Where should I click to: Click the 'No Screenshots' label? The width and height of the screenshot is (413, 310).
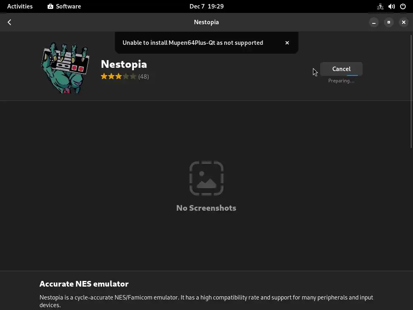[206, 208]
